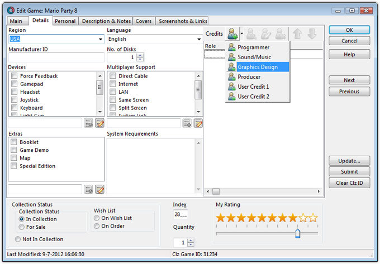Enable Internet multiplayer support
This screenshot has width=380, height=264.
(113, 84)
